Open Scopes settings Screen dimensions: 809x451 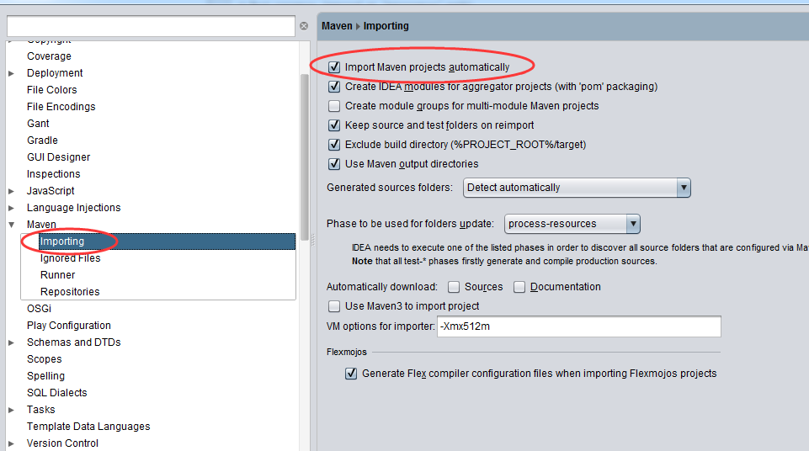(45, 359)
